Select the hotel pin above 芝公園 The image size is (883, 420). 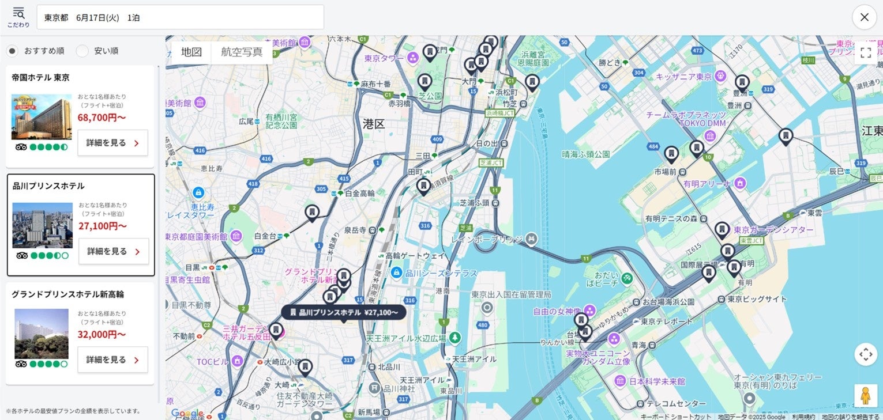point(425,82)
